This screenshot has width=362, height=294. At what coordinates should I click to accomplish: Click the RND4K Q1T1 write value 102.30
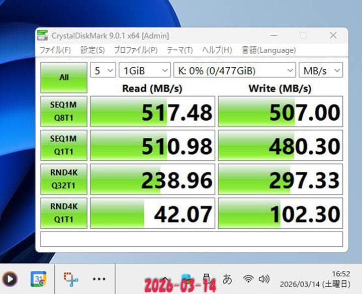pyautogui.click(x=281, y=213)
